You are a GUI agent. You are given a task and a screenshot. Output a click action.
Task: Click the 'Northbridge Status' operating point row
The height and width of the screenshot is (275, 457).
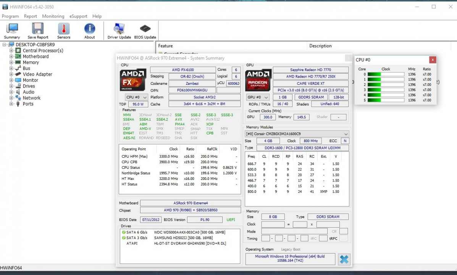coord(179,173)
